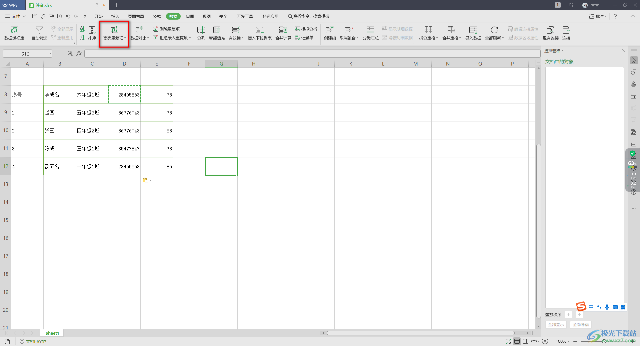Open Reject Duplicate Entry (拒绝录入重复项) menu

(172, 38)
